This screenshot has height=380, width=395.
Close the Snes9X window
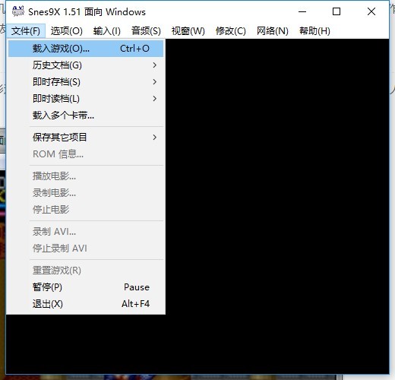371,11
